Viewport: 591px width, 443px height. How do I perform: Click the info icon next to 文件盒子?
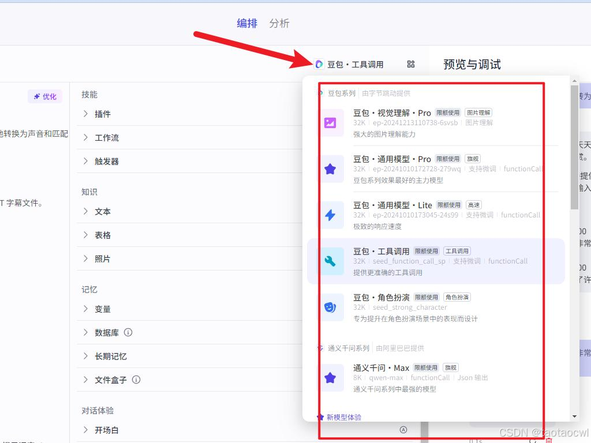click(135, 380)
